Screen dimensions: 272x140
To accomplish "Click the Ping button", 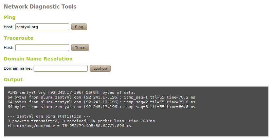I will pyautogui.click(x=79, y=27).
